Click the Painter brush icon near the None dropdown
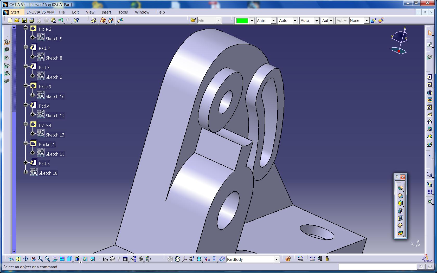437x273 pixels. coord(374,20)
